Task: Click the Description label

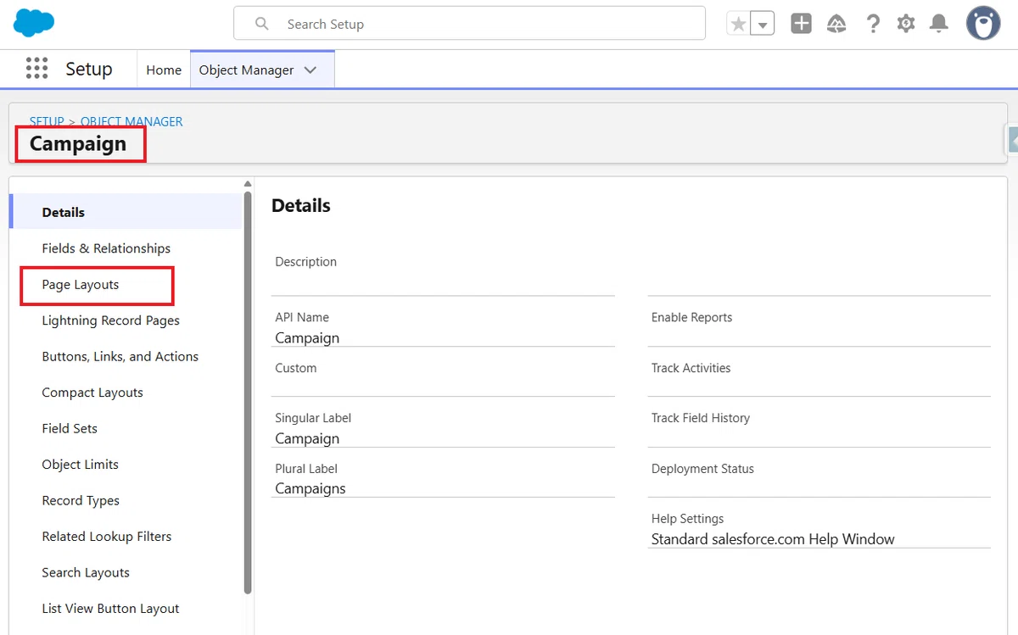Action: (306, 262)
